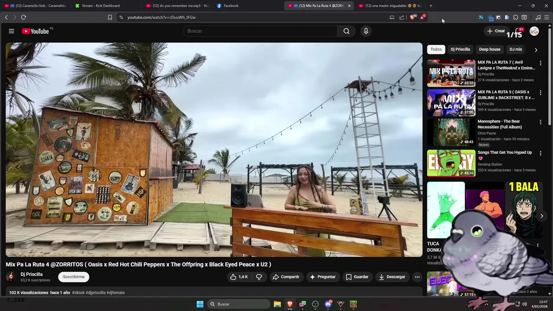Start voice search with the microphone
This screenshot has width=553, height=311.
[x=366, y=31]
